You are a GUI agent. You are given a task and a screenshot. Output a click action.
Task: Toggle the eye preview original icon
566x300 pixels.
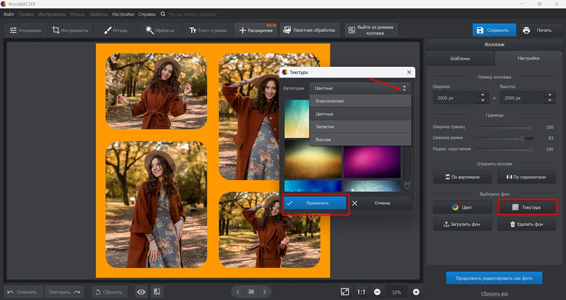pyautogui.click(x=141, y=292)
